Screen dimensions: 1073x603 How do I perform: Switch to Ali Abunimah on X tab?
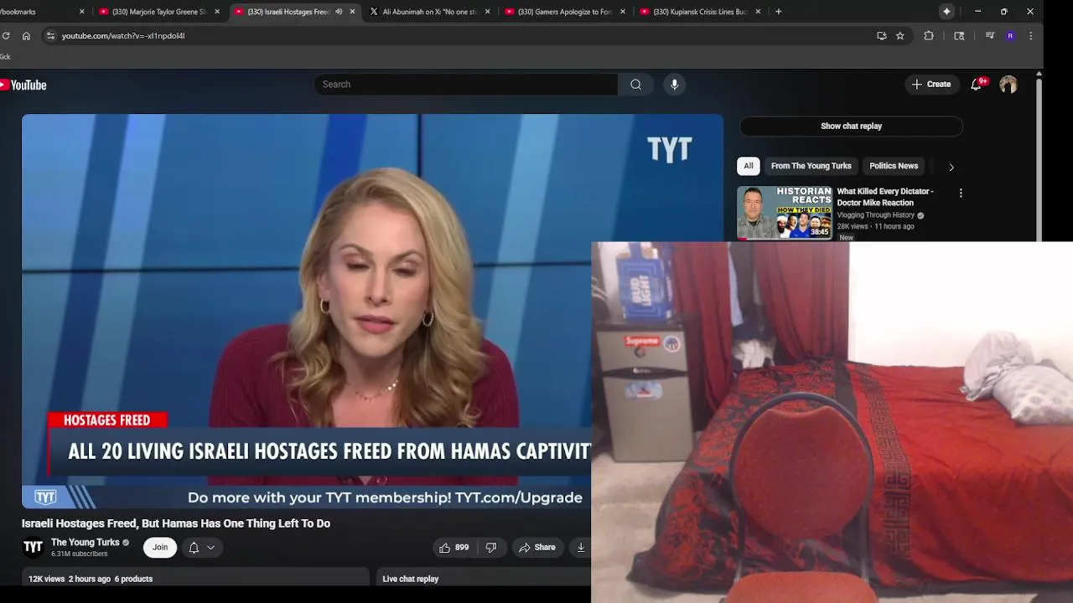coord(430,12)
